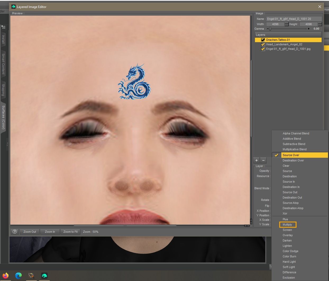The width and height of the screenshot is (329, 281).
Task: Click the Zoom to Fit button
Action: pos(70,232)
